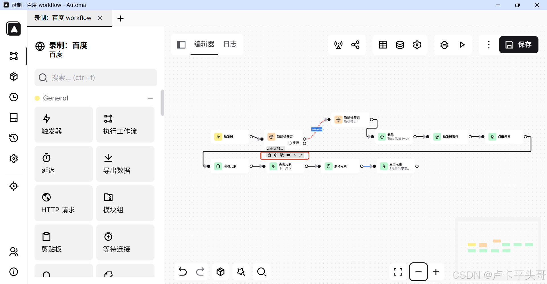Viewport: 547px width, 284px height.
Task: Toggle the block enable switch in node toolbar
Action: pyautogui.click(x=288, y=155)
